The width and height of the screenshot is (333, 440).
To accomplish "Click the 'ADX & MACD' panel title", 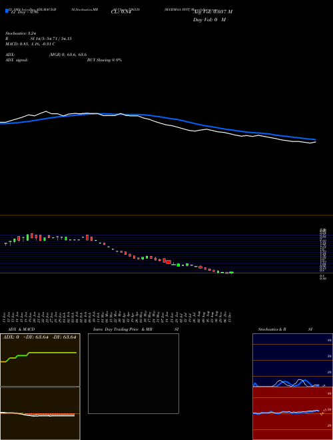I will tap(21, 329).
